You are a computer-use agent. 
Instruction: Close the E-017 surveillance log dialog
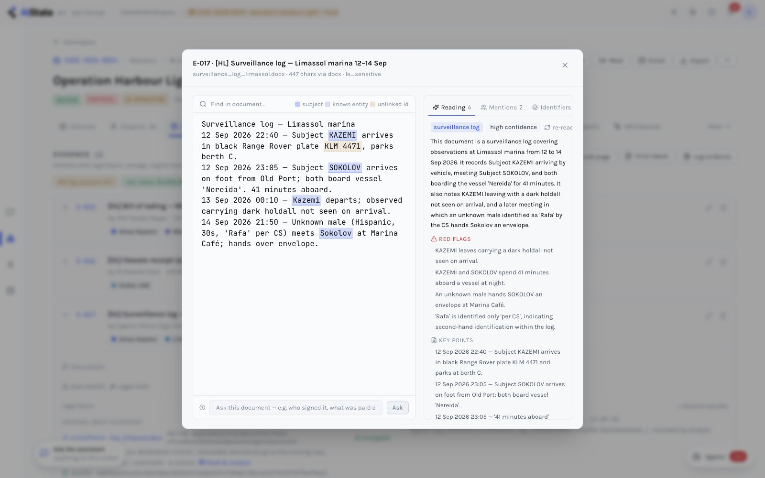(565, 65)
